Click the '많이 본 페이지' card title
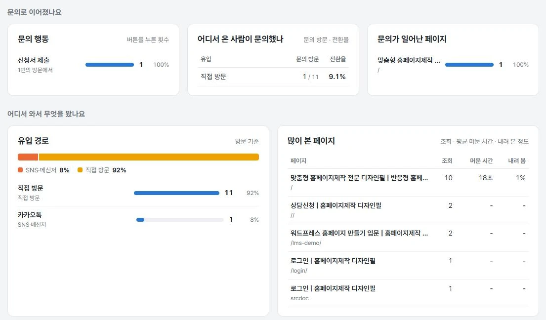 pos(311,141)
